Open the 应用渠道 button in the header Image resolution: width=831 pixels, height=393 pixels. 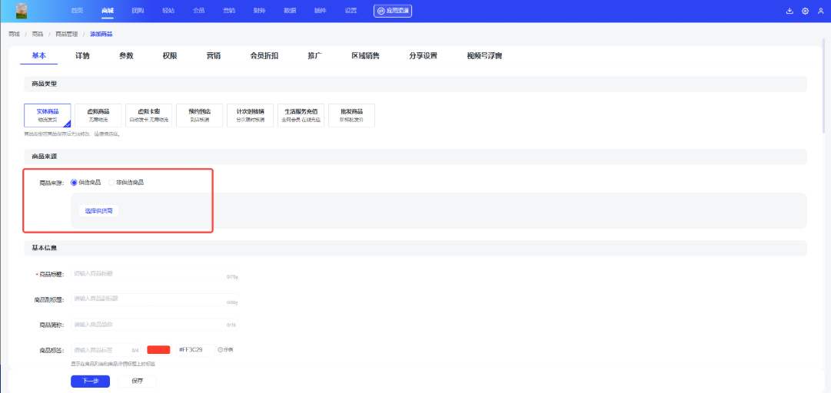click(393, 11)
